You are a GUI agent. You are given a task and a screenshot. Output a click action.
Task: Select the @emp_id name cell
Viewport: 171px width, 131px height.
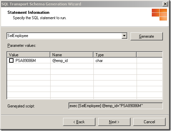pos(72,61)
